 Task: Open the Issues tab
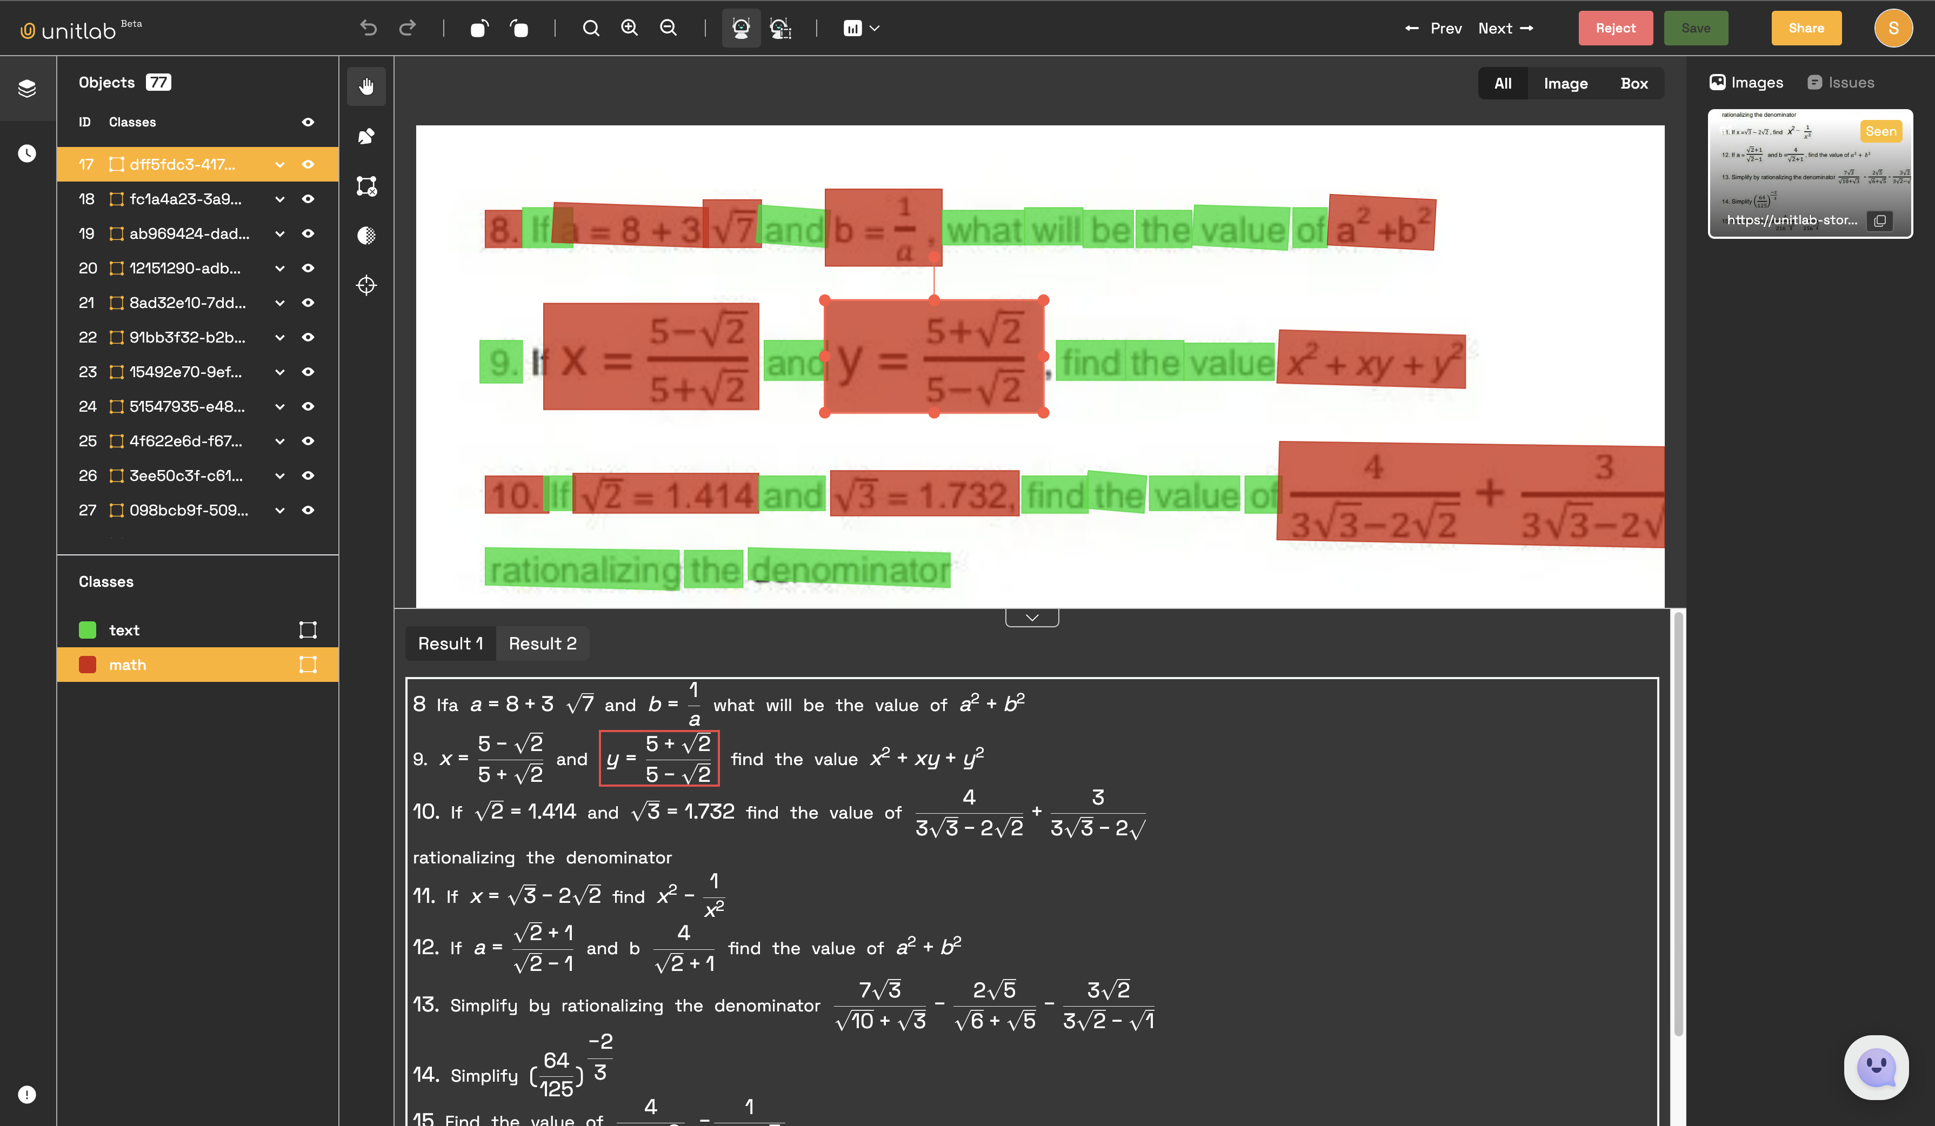1840,82
